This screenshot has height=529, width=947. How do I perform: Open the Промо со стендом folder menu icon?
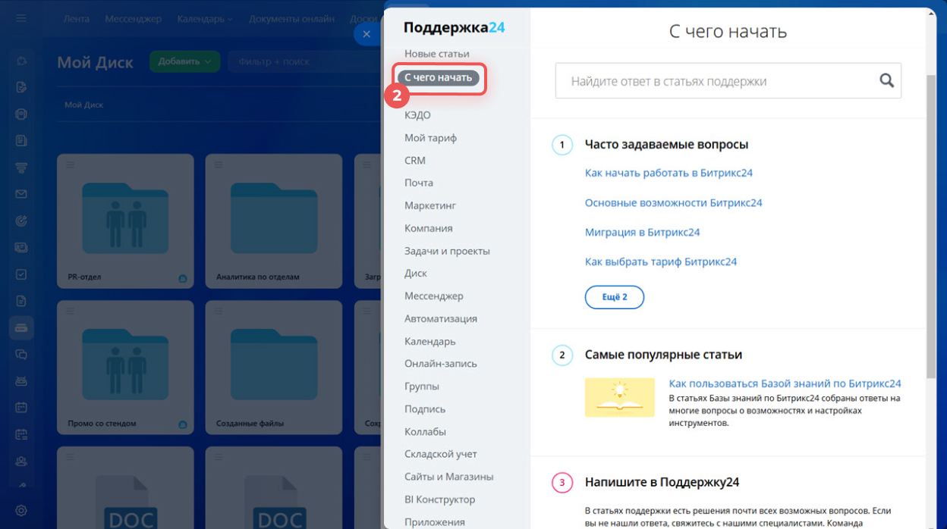point(70,311)
